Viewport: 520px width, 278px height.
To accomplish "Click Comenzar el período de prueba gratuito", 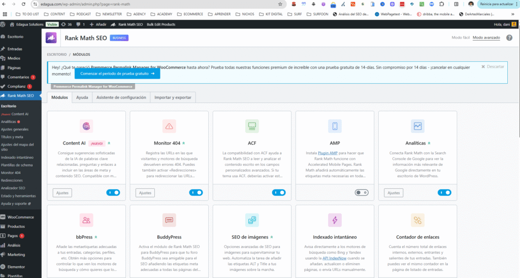I will point(117,74).
